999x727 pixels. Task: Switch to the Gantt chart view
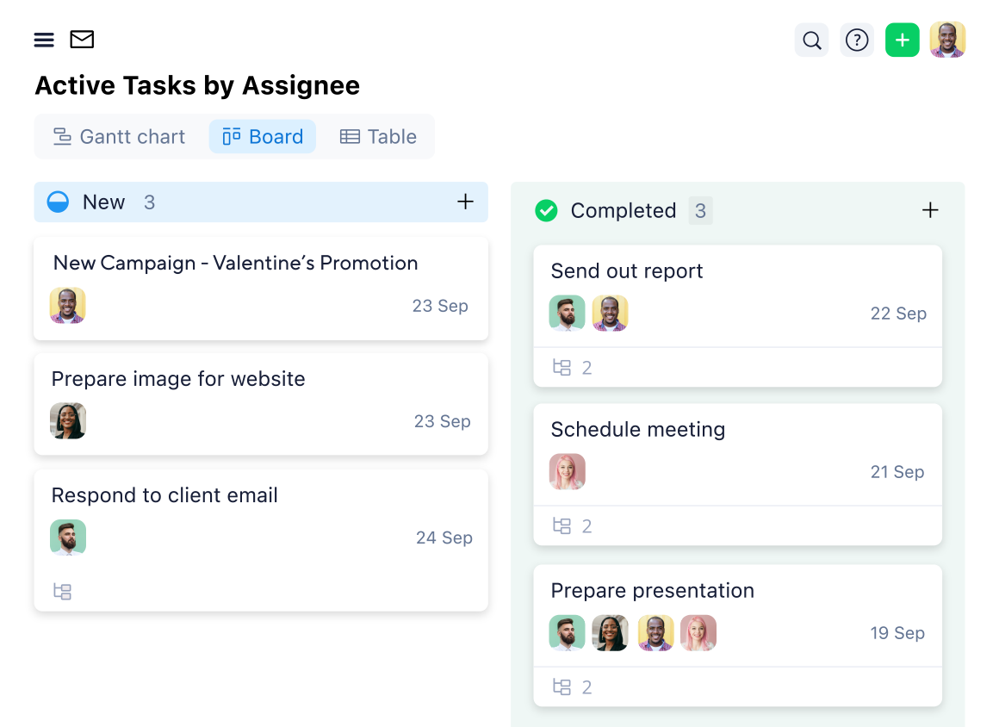coord(119,136)
